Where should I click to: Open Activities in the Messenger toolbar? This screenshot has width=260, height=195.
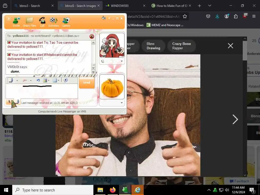tap(53, 22)
